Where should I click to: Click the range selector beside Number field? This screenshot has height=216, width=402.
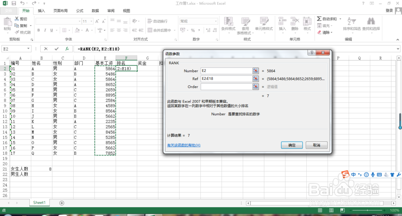256,71
